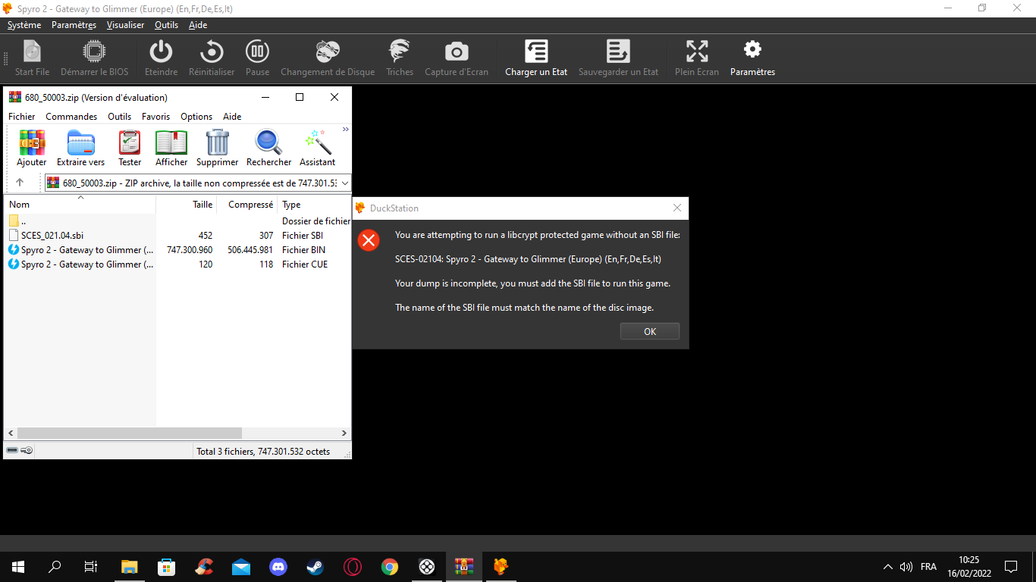
Task: Open taskbar Search magnifier
Action: pos(55,566)
